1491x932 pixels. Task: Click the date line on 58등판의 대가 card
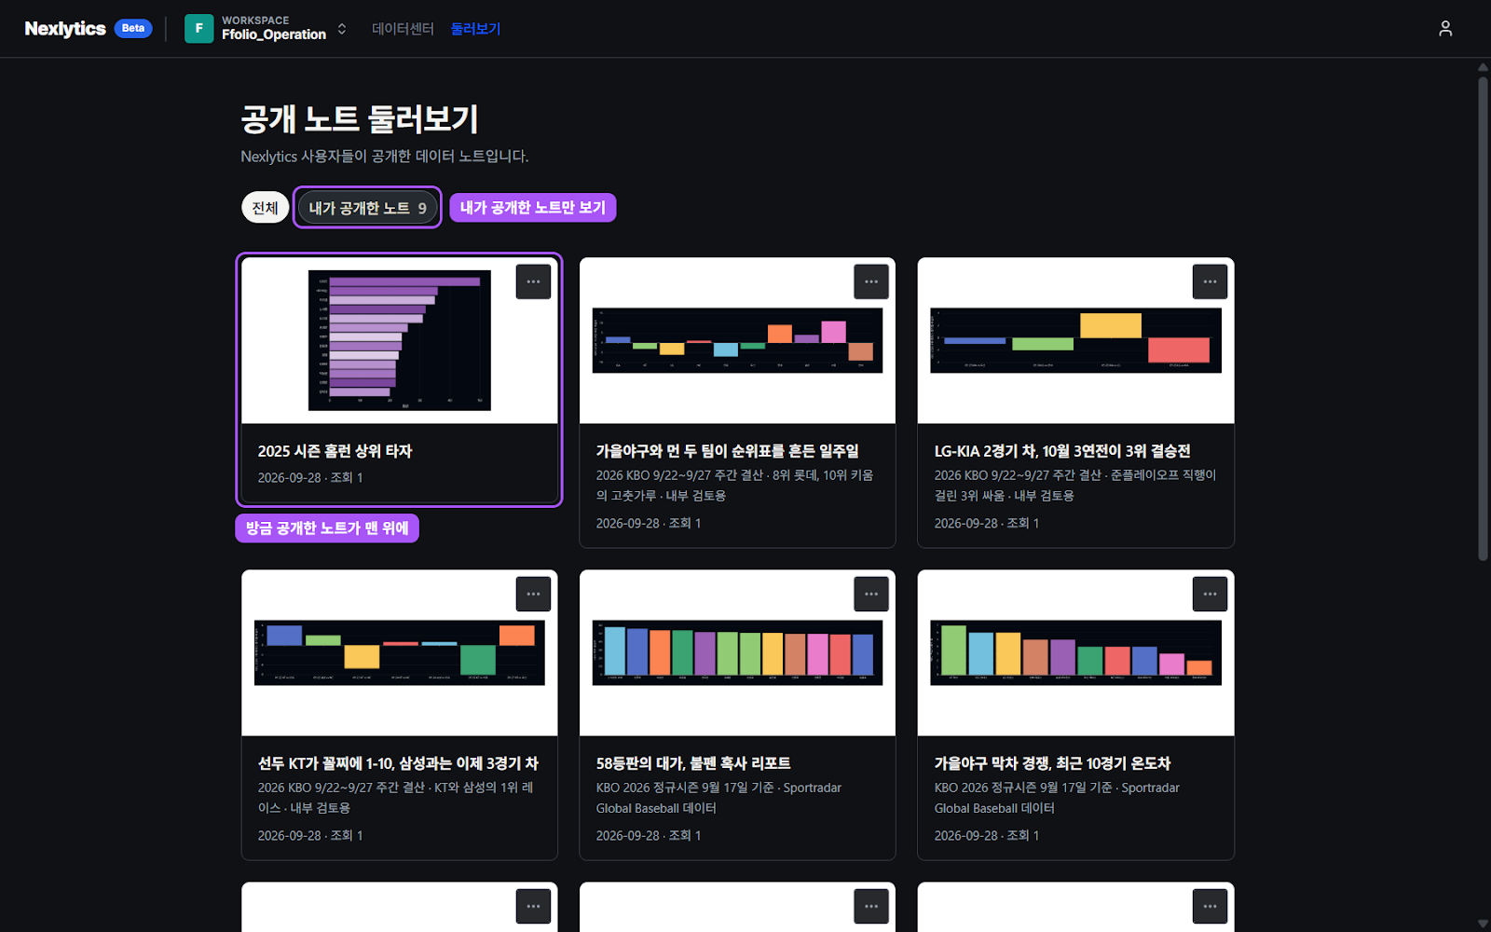coord(649,835)
